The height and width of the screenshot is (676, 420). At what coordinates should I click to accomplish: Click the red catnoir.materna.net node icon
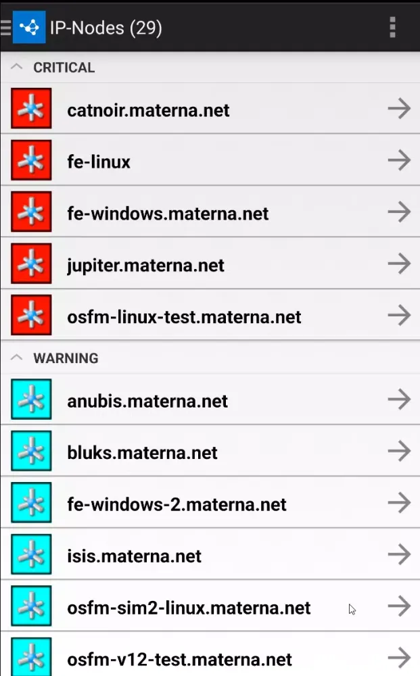pyautogui.click(x=31, y=110)
